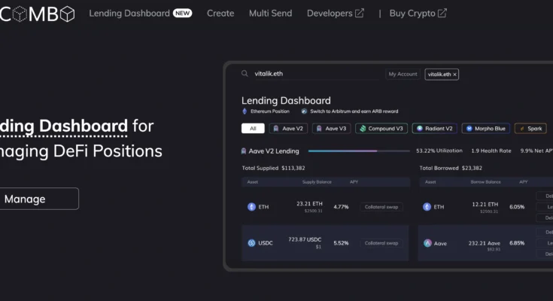Click external-link icon beside Developers
Image resolution: width=553 pixels, height=301 pixels.
(360, 14)
